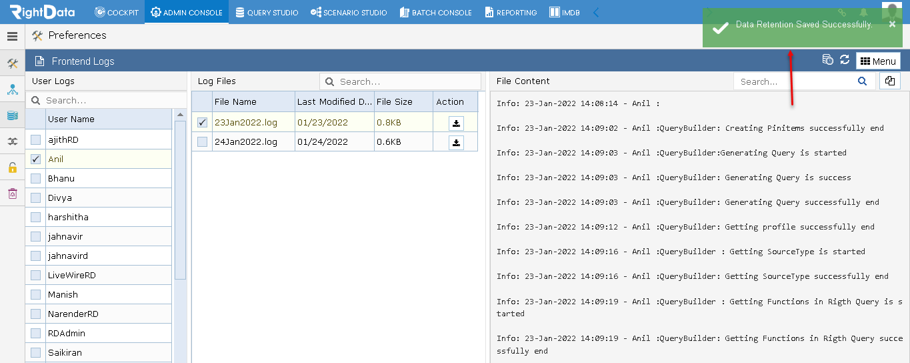Click the Log Files search field
Screen dimensions: 910x363
click(x=400, y=81)
